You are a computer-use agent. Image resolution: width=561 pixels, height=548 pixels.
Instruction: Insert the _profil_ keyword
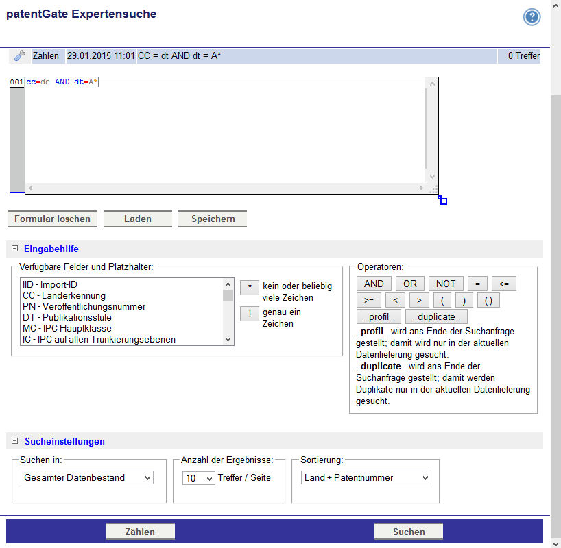pos(379,316)
